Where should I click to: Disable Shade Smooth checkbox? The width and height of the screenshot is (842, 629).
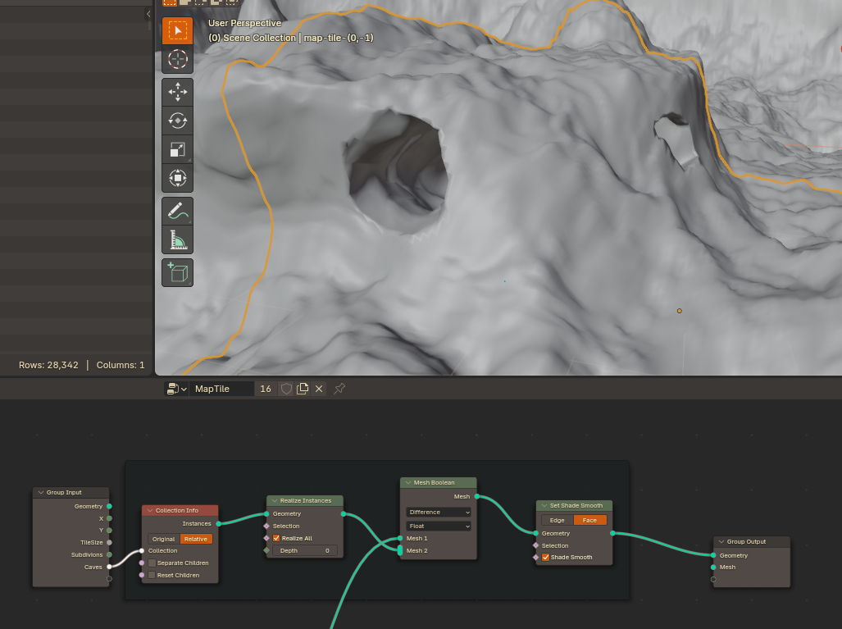(545, 557)
